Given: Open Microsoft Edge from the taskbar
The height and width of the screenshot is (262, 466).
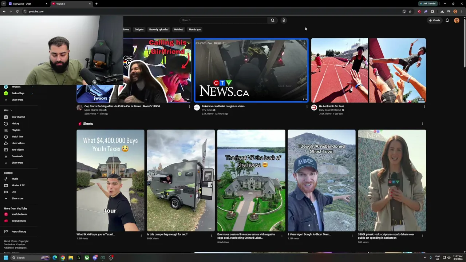Looking at the screenshot, I should coord(55,258).
